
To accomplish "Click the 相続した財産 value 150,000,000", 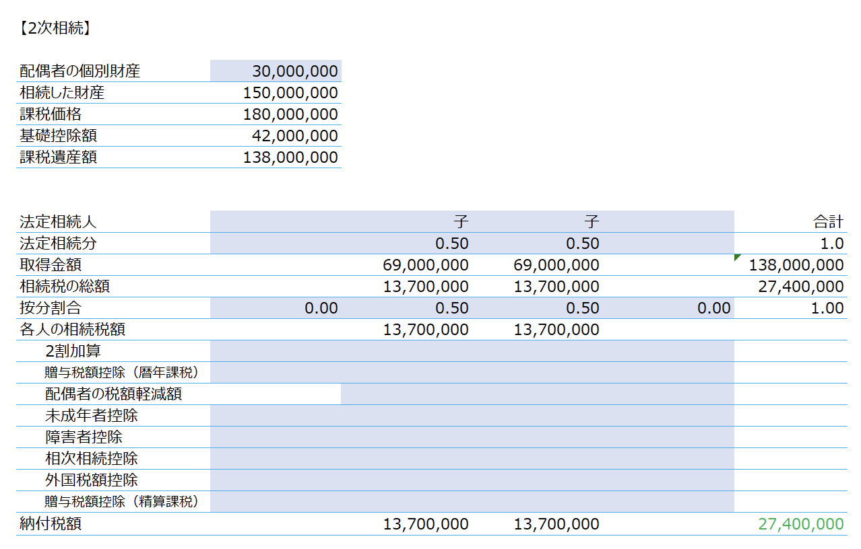I will point(276,93).
